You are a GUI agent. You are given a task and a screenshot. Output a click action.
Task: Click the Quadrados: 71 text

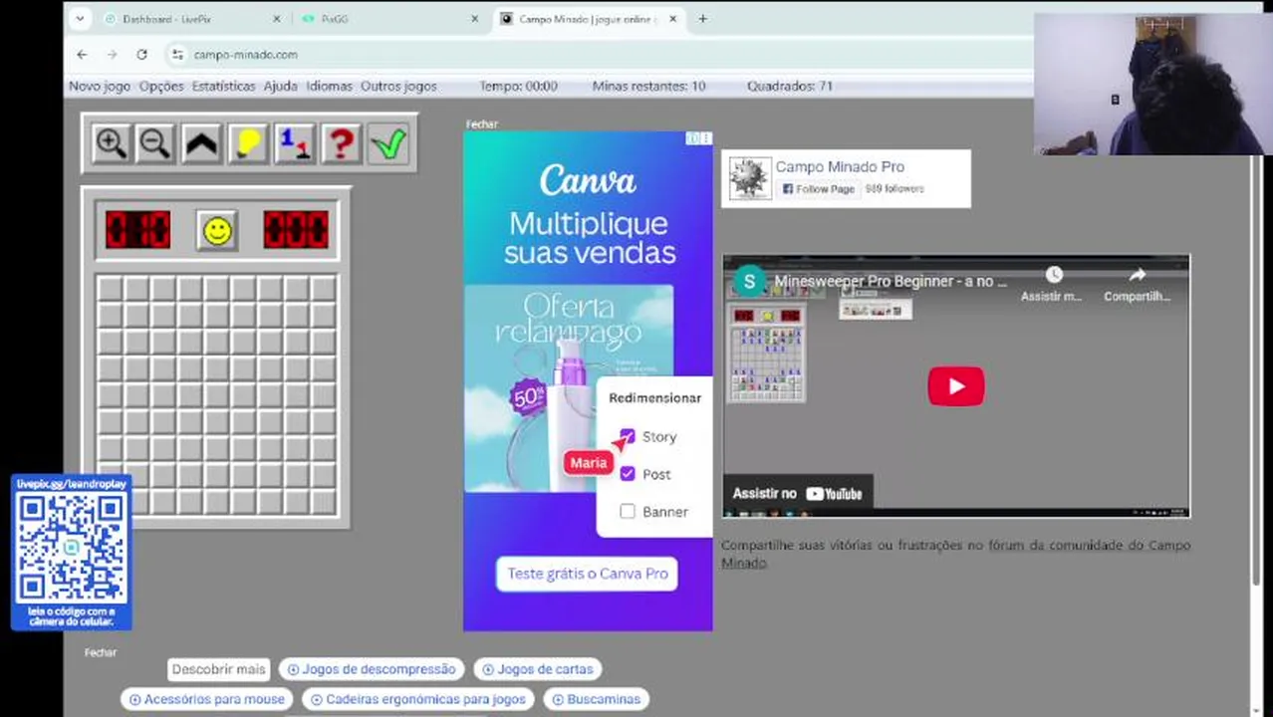point(790,87)
